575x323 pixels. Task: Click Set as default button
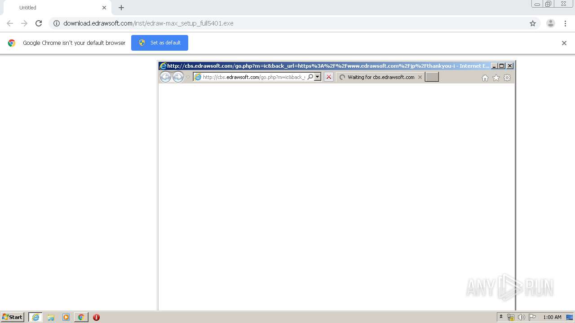pyautogui.click(x=159, y=43)
